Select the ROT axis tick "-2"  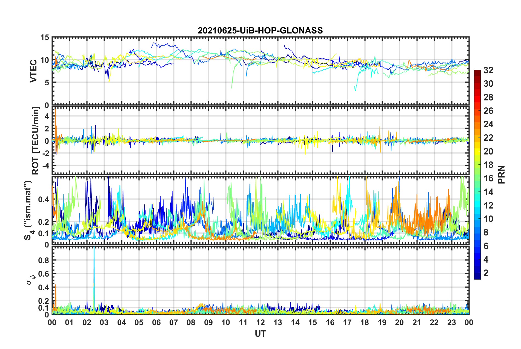[46, 153]
